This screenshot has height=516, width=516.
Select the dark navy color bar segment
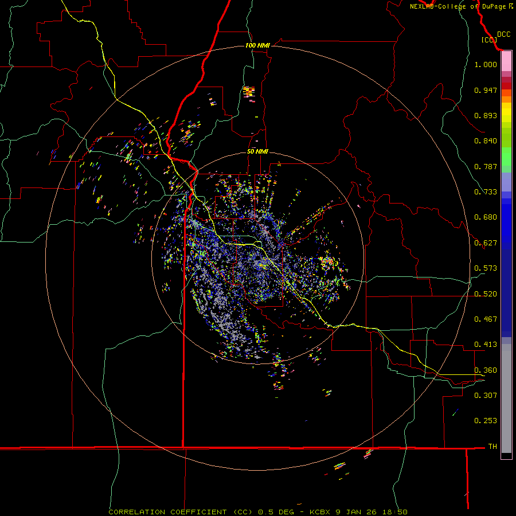click(506, 293)
